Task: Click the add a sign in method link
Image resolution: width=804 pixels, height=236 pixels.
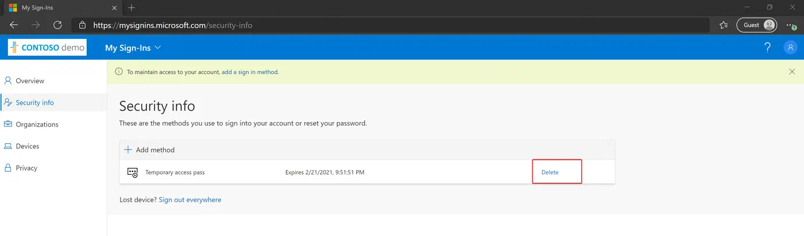Action: (x=250, y=72)
